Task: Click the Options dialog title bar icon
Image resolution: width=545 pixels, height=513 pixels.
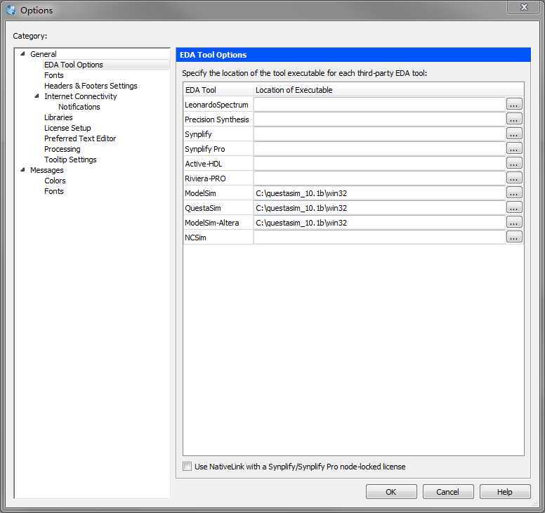Action: click(x=11, y=10)
